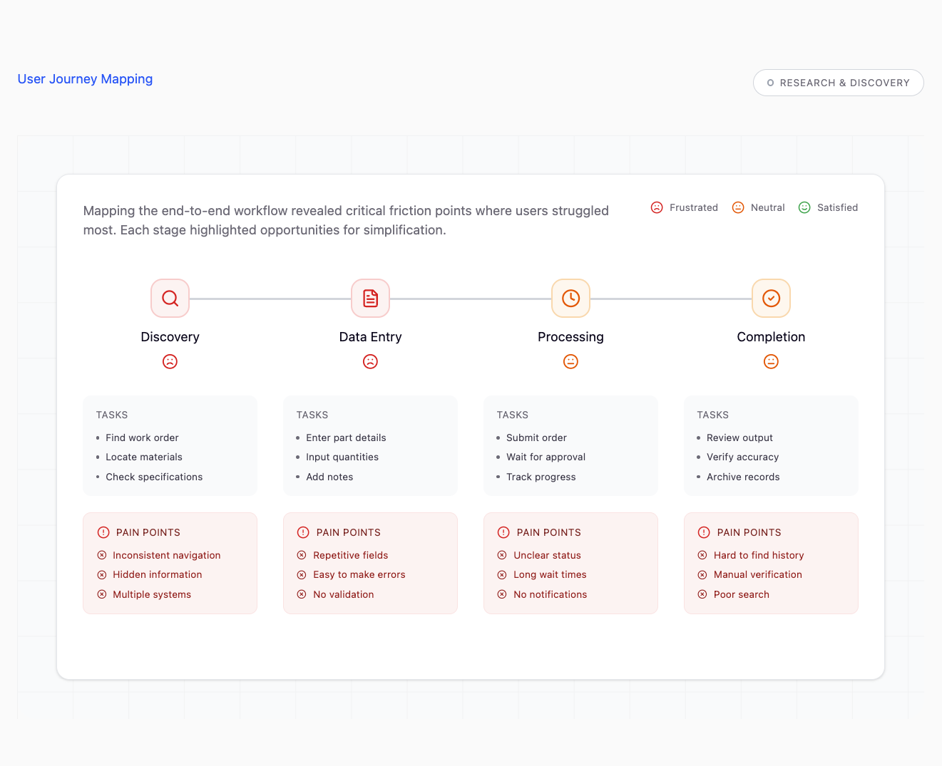The height and width of the screenshot is (766, 942).
Task: Click the frustrated face icon under Discovery
Action: (x=170, y=361)
